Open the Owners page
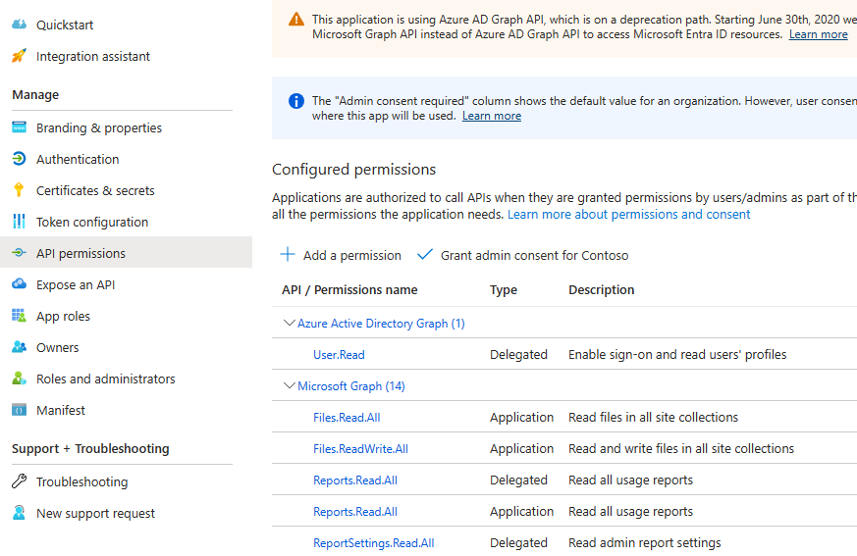Screen dimensions: 857x556 tap(57, 347)
